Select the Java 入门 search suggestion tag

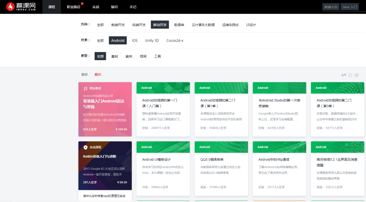350,7
